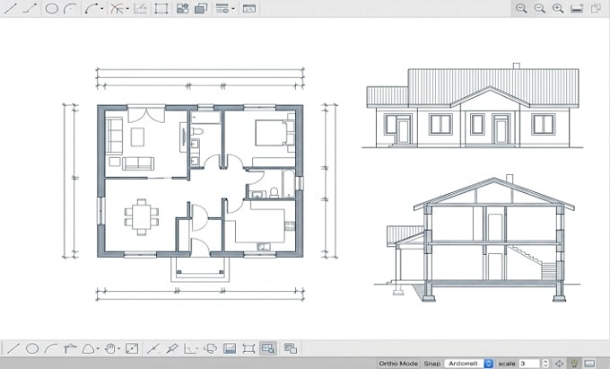Viewport: 610px width, 369px height.
Task: Select the split line tool in bottom toolbar
Action: (x=152, y=348)
